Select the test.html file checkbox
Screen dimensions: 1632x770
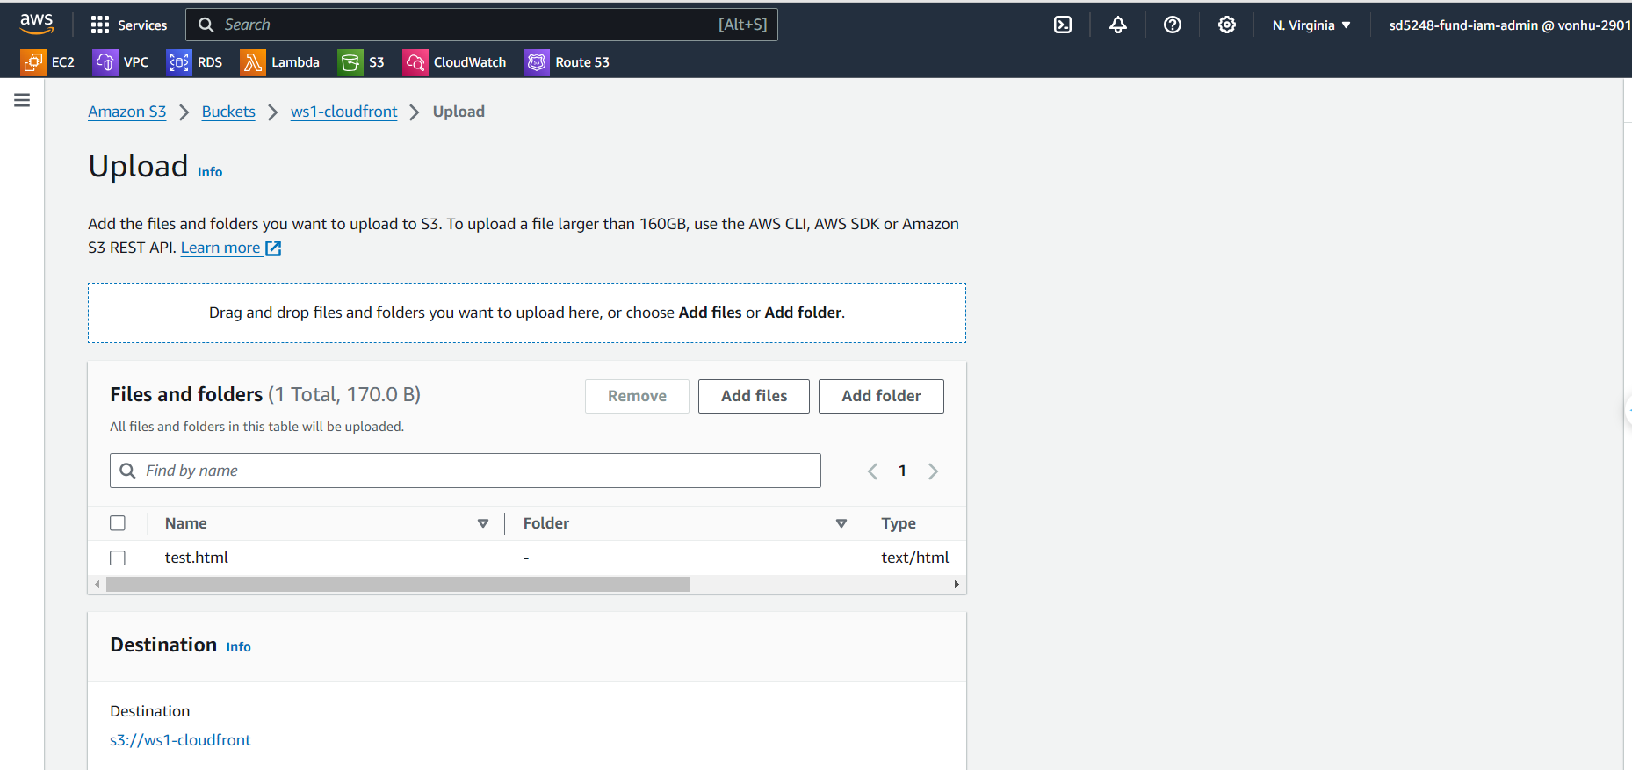pos(118,558)
